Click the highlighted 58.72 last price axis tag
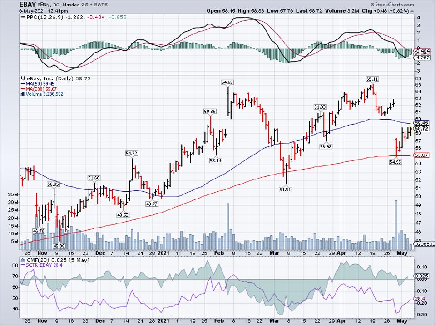The image size is (435, 325). 421,128
